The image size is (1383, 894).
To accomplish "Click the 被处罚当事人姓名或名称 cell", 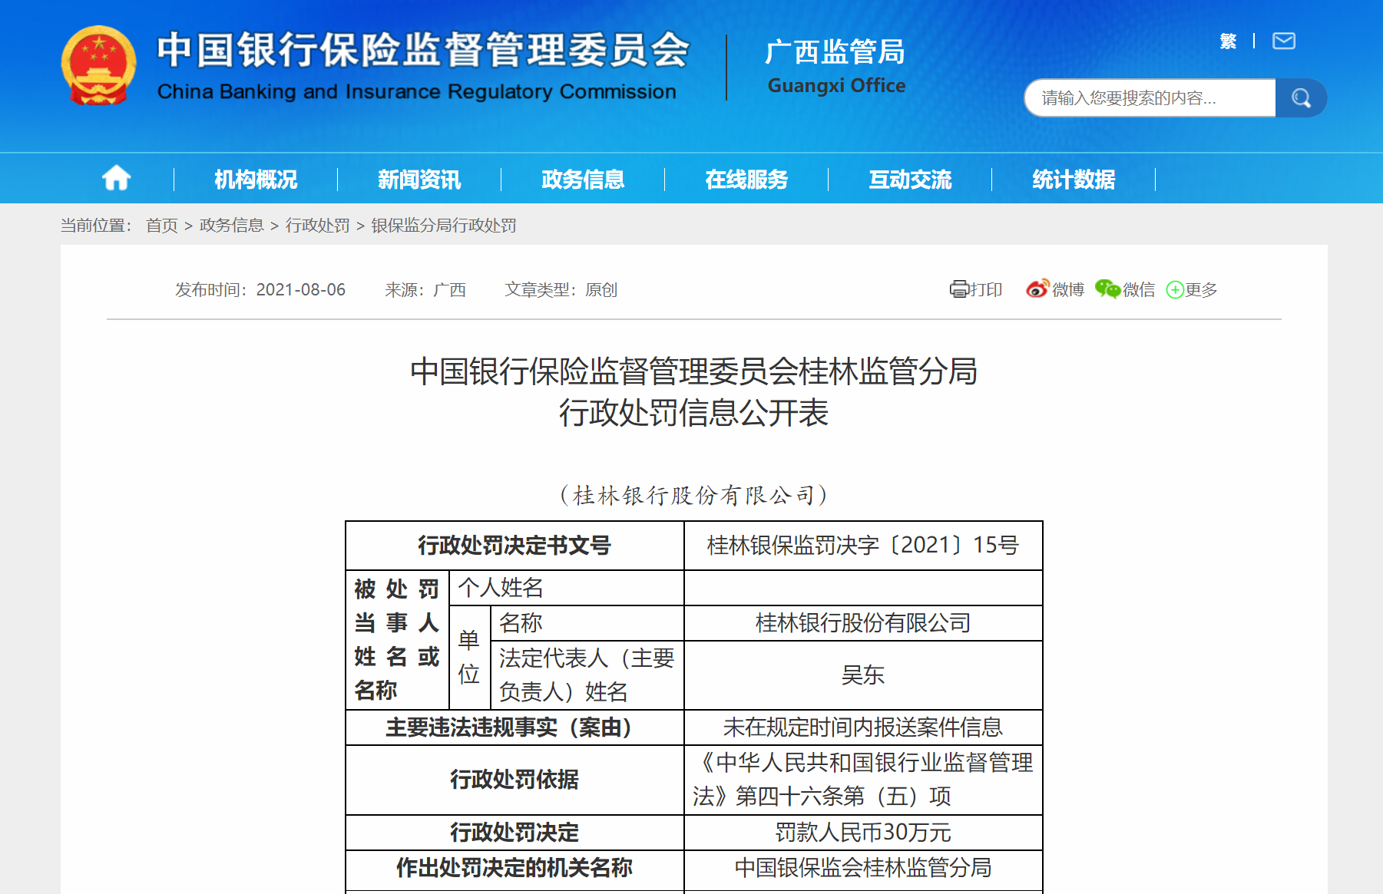I will click(x=397, y=640).
